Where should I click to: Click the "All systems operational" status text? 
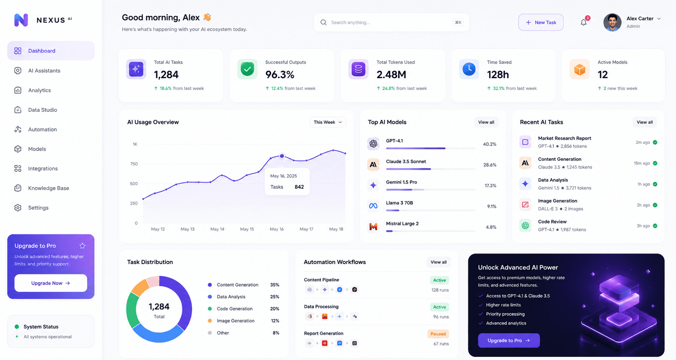[x=48, y=337]
